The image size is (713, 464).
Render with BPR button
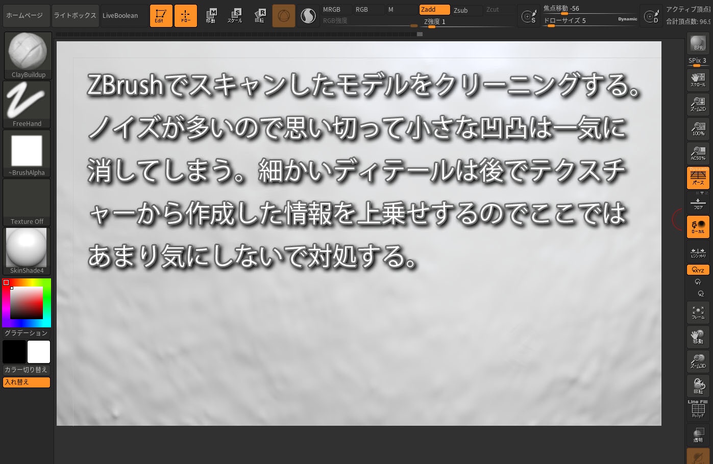coord(698,43)
